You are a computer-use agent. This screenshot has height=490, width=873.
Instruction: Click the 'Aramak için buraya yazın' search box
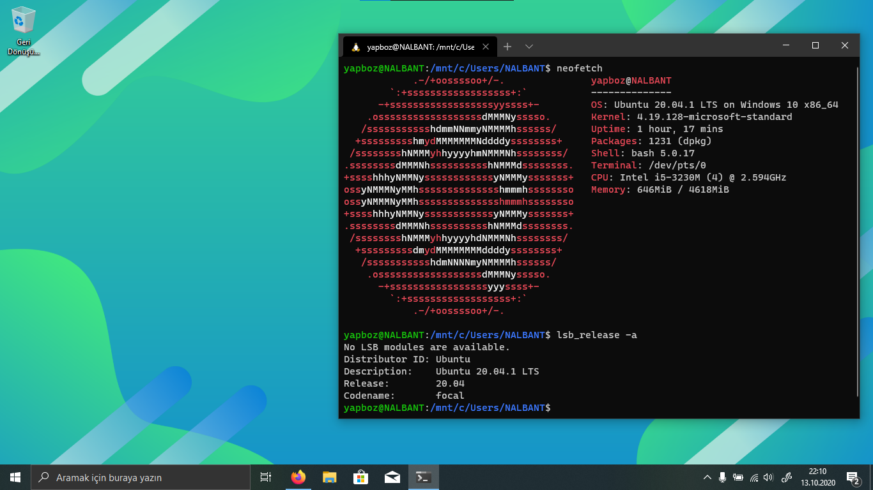(x=141, y=477)
